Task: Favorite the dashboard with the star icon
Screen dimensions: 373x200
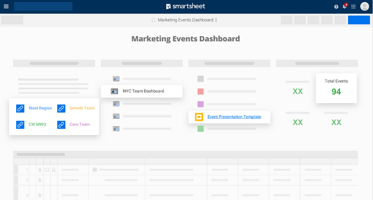Action: (153, 20)
